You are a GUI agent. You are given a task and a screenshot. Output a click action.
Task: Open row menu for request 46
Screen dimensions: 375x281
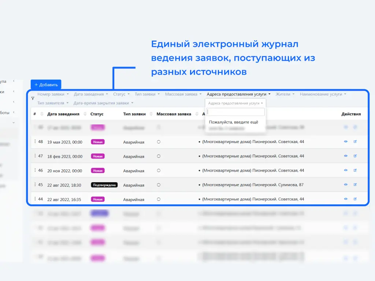pyautogui.click(x=35, y=170)
